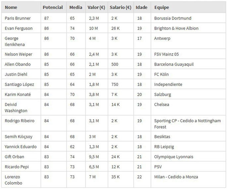Click the Equipe column header
Screen dimensions: 227x189
pyautogui.click(x=161, y=7)
